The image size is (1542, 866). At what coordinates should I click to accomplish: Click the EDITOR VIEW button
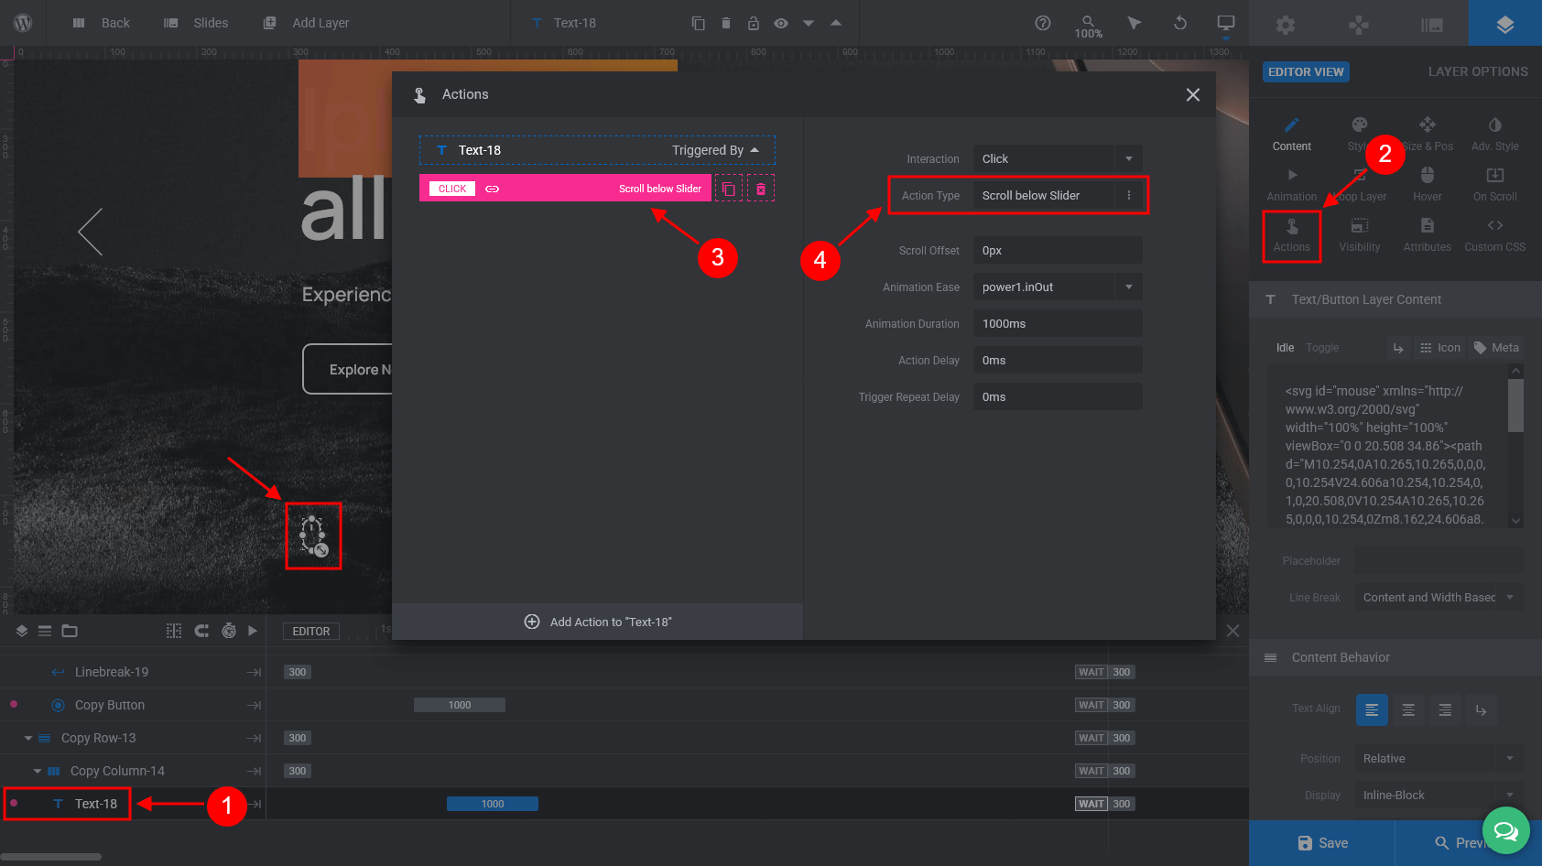pyautogui.click(x=1306, y=71)
